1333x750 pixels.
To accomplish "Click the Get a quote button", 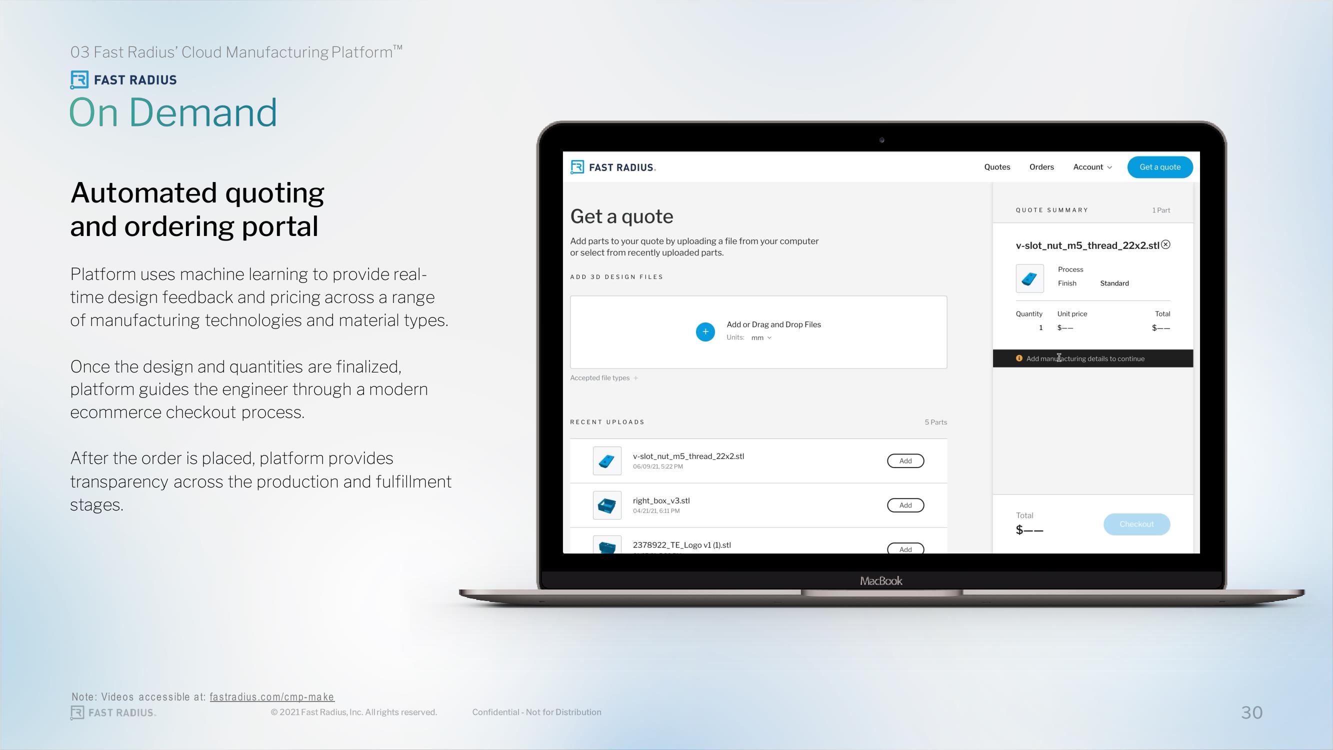I will (x=1158, y=166).
